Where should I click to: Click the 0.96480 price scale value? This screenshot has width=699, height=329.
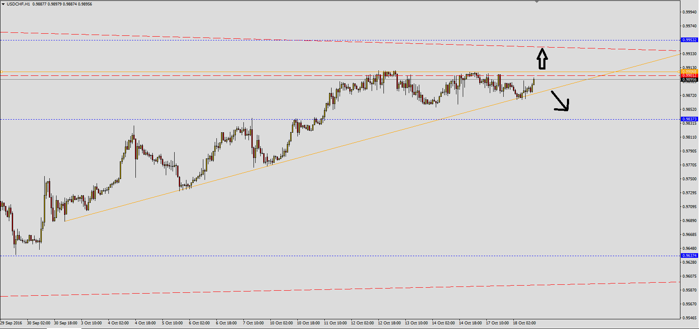[x=690, y=249]
